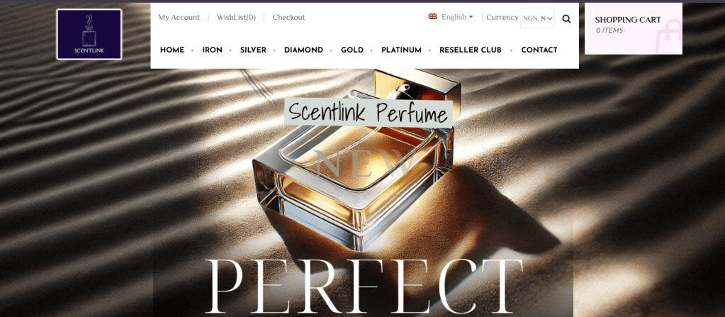This screenshot has height=317, width=725.
Task: View the PLATINUM category
Action: click(401, 50)
